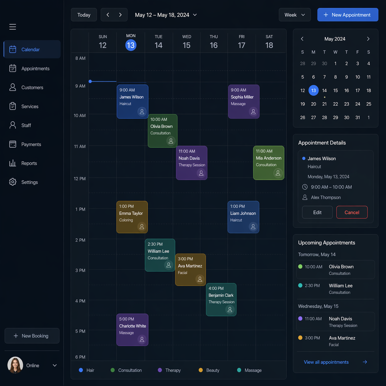Image resolution: width=386 pixels, height=386 pixels.
Task: Toggle the Therapy legend color filter
Action: (160, 370)
